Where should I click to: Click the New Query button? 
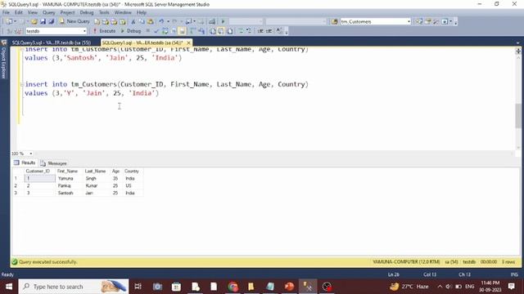click(x=75, y=21)
